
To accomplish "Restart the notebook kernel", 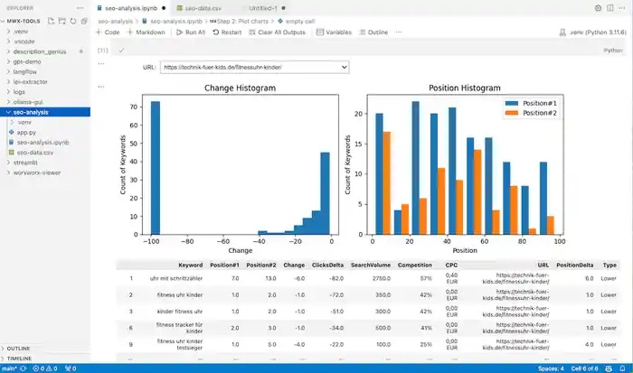I will 227,33.
